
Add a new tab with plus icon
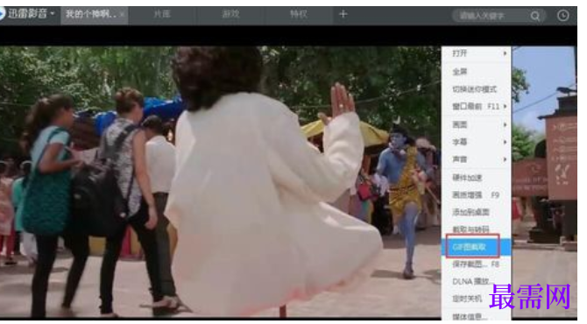point(343,15)
